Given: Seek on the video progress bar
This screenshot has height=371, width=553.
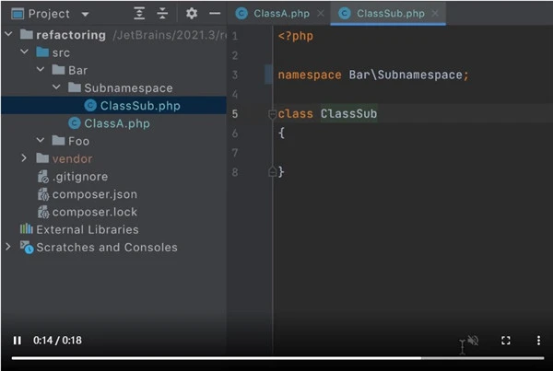Looking at the screenshot, I should pyautogui.click(x=277, y=358).
